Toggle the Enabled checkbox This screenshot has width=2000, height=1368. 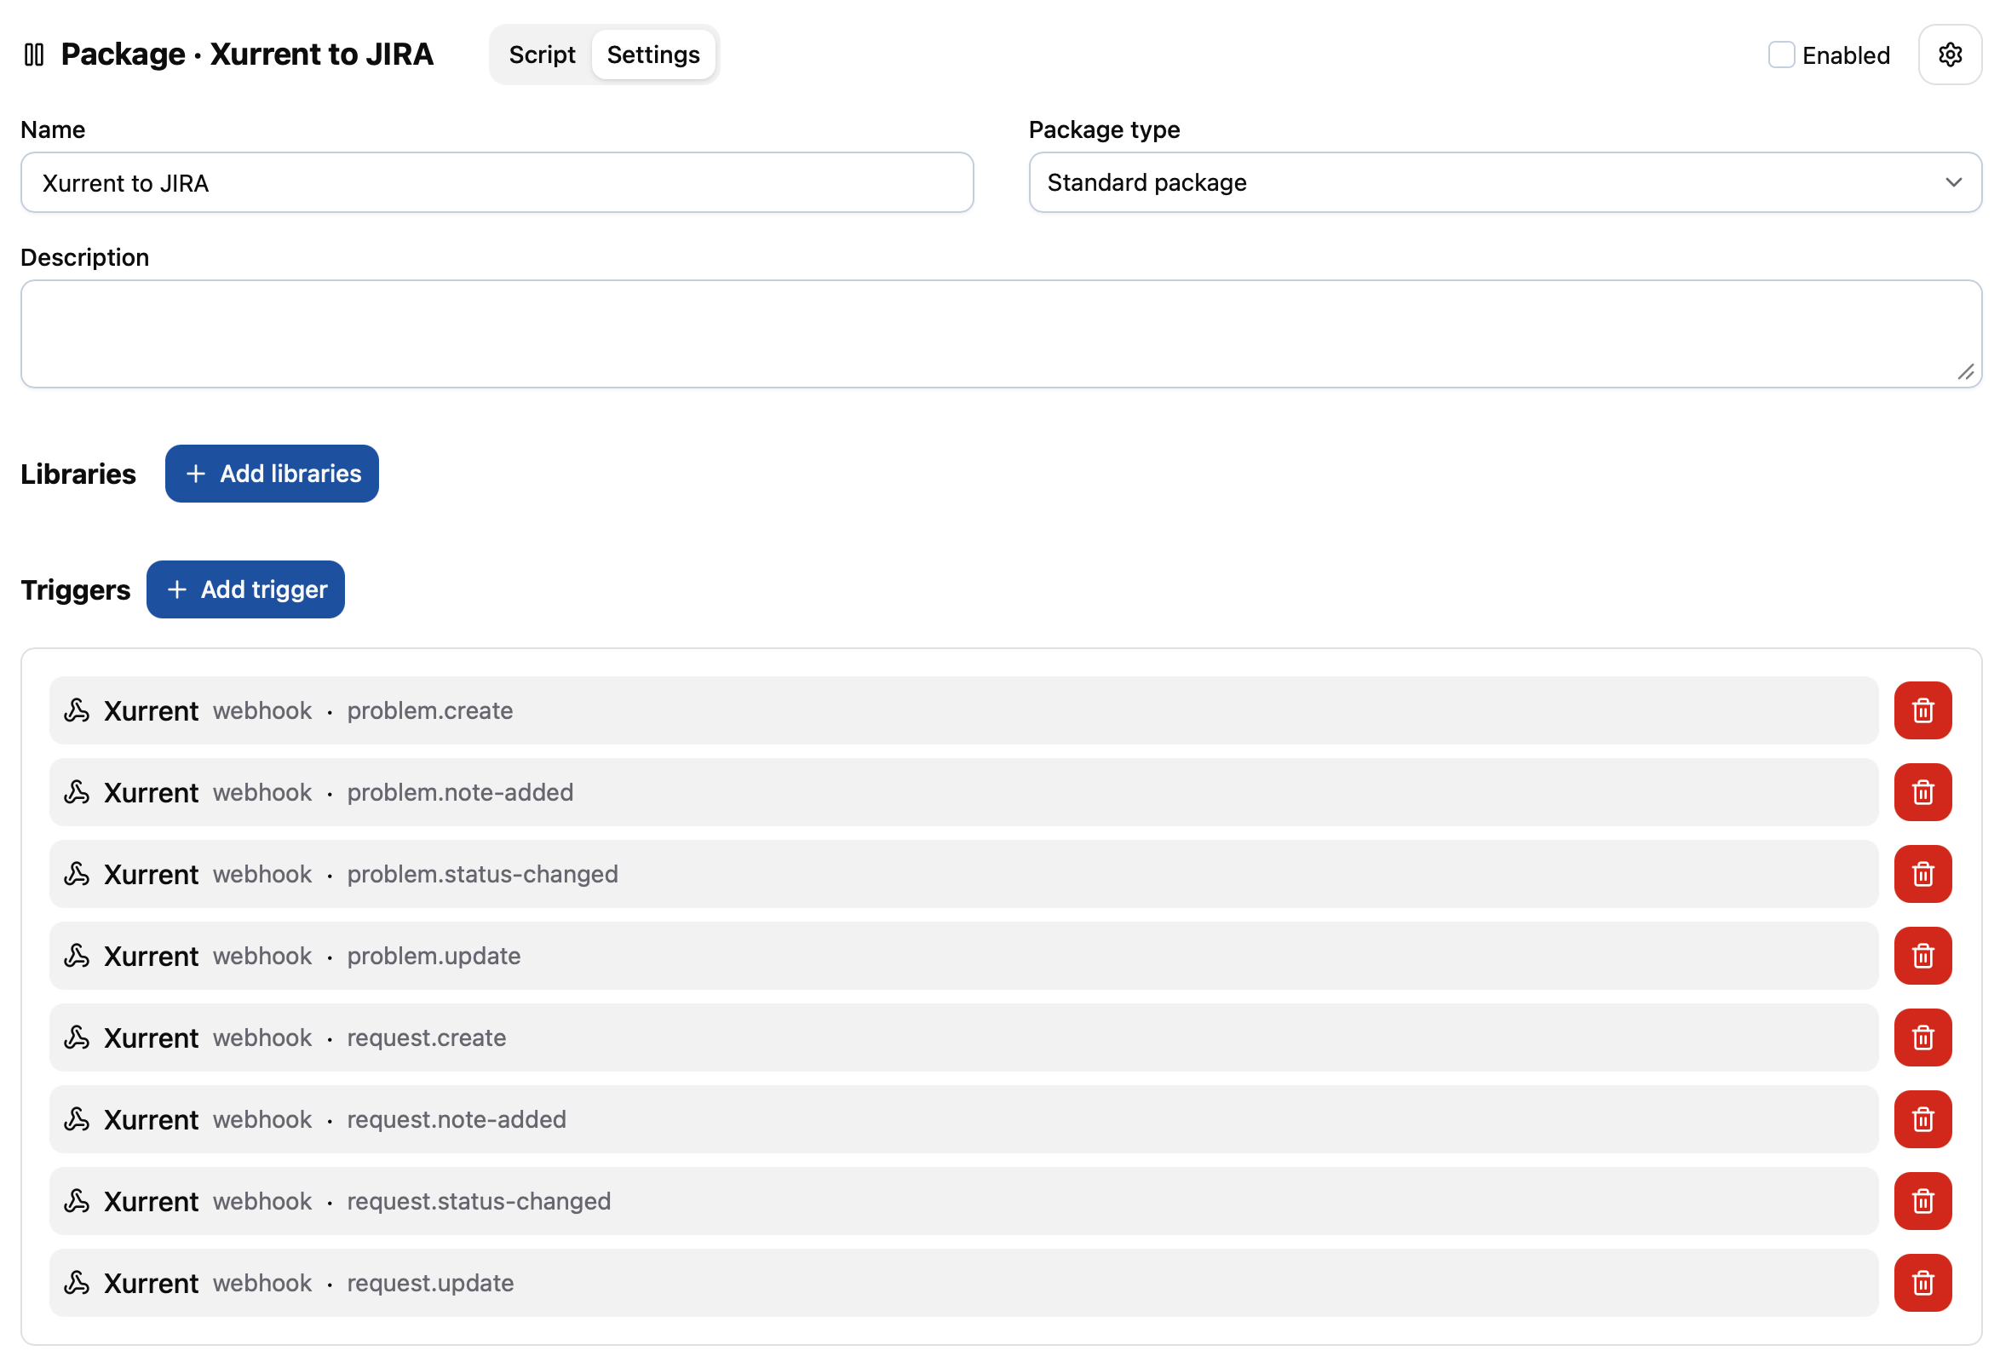click(1780, 55)
